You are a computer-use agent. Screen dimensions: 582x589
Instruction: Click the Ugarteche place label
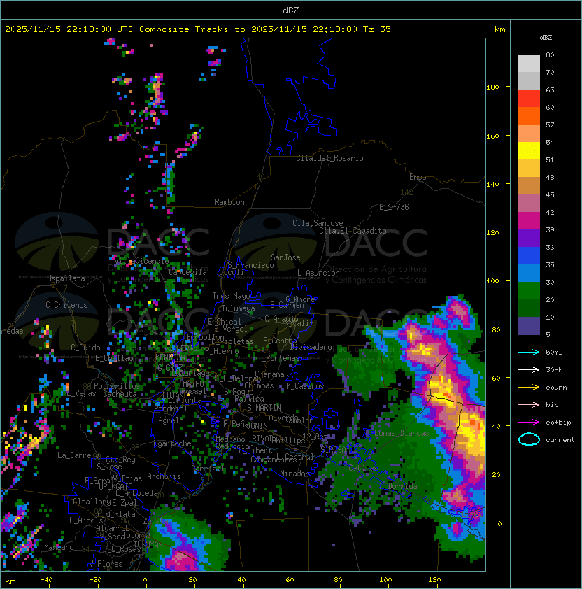click(173, 443)
